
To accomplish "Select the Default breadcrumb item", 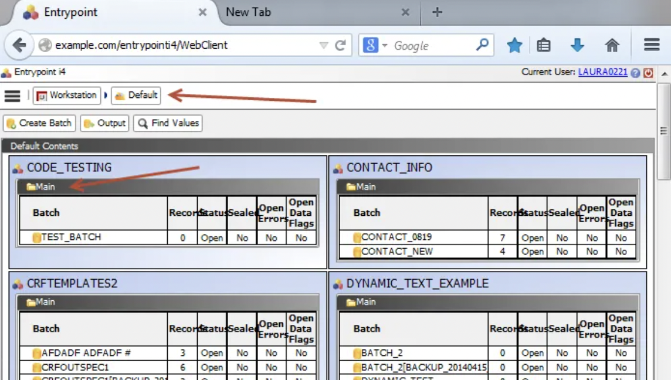I will point(140,95).
